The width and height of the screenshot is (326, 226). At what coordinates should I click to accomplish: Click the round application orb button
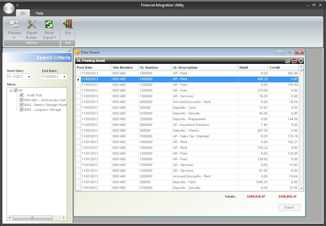point(9,8)
